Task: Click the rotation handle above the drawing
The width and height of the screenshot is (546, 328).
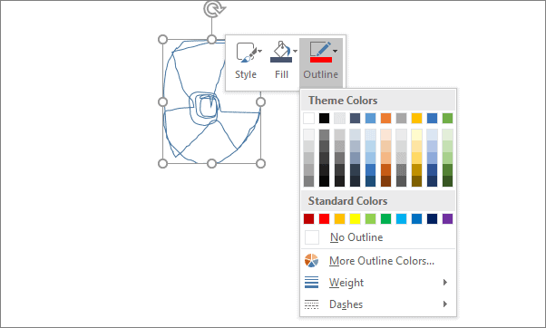Action: [x=214, y=8]
